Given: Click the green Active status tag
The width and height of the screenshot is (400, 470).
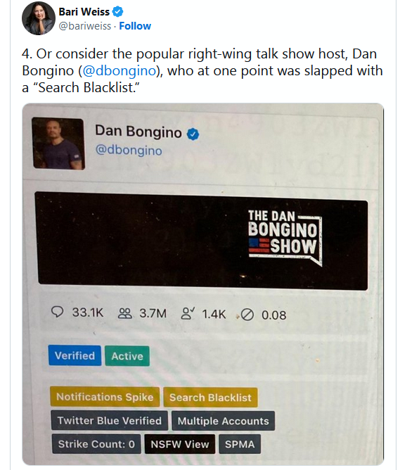Looking at the screenshot, I should [x=127, y=356].
